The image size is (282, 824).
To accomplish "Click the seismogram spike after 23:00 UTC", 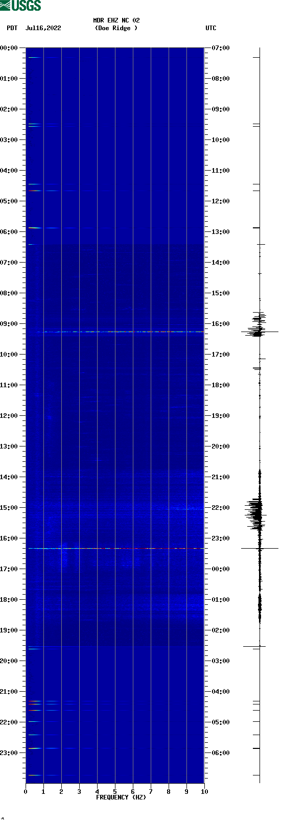I will point(260,549).
